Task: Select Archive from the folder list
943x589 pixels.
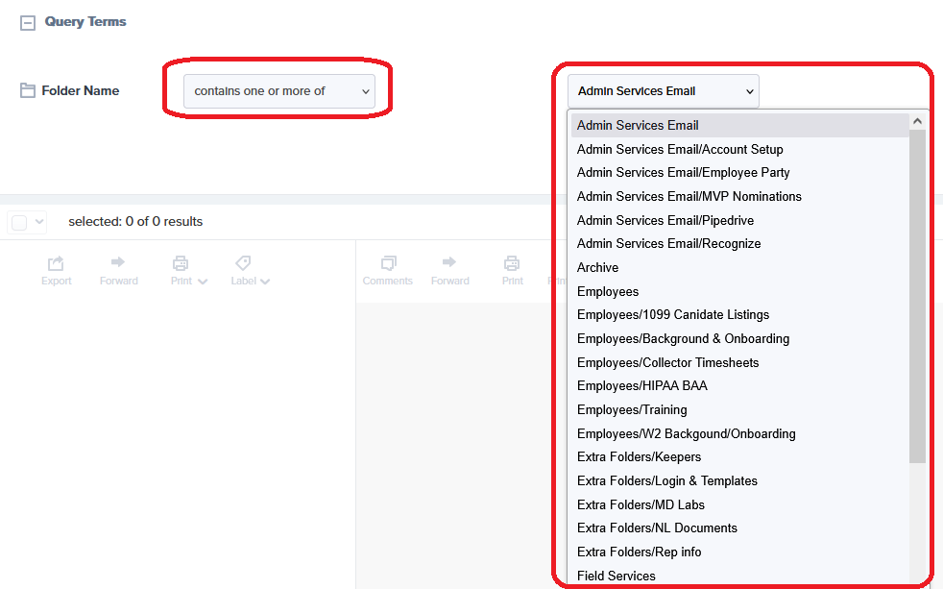Action: tap(597, 268)
